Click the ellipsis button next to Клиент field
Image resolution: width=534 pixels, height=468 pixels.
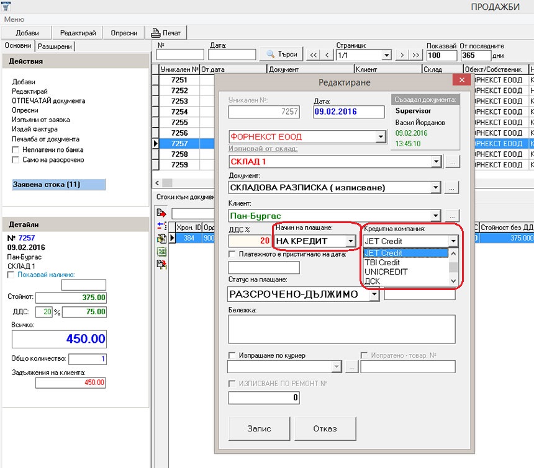(453, 216)
